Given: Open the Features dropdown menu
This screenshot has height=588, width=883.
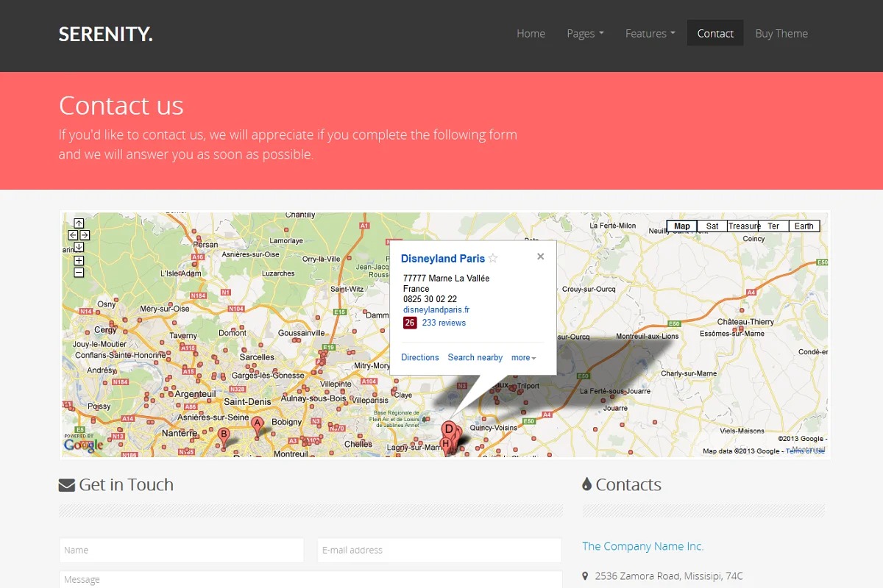Looking at the screenshot, I should point(650,34).
